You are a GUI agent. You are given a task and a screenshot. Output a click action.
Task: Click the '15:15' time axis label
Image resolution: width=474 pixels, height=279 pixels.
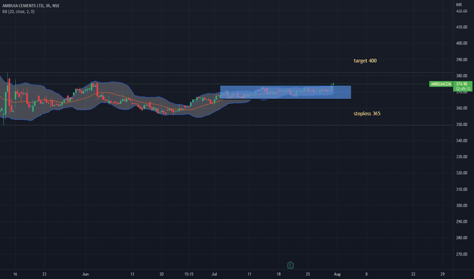(189, 274)
